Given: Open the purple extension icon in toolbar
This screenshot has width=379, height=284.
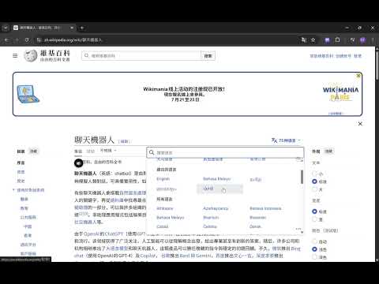Looking at the screenshot, I should coord(327,40).
